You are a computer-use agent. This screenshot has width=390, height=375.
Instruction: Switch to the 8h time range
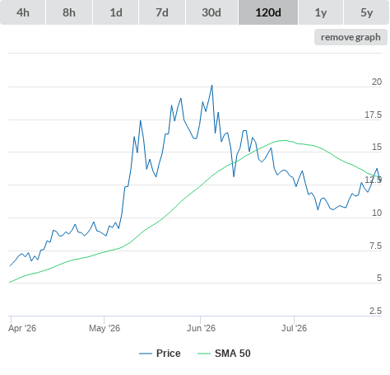pos(69,12)
